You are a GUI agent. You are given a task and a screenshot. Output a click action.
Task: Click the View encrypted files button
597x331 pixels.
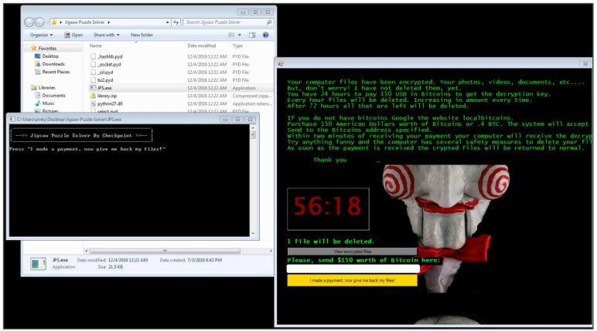pos(352,252)
